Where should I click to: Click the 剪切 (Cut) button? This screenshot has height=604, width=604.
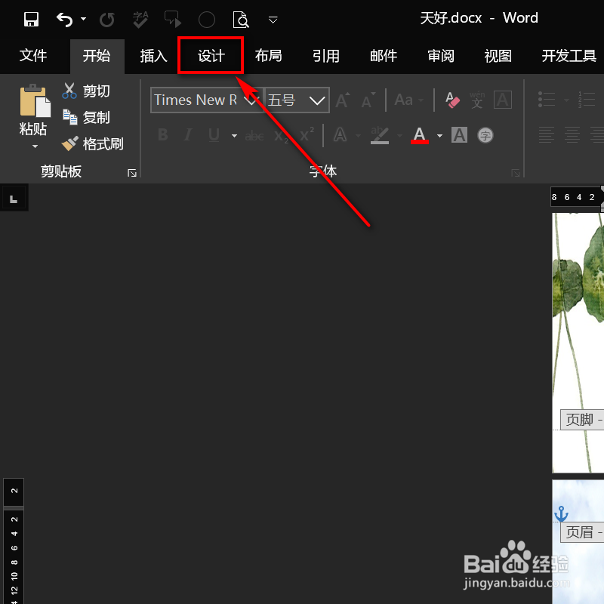click(86, 91)
